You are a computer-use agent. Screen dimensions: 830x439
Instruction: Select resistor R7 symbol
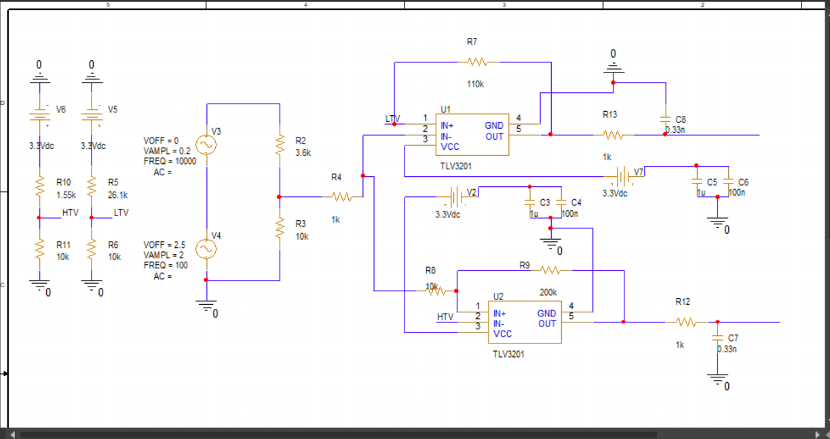point(478,62)
